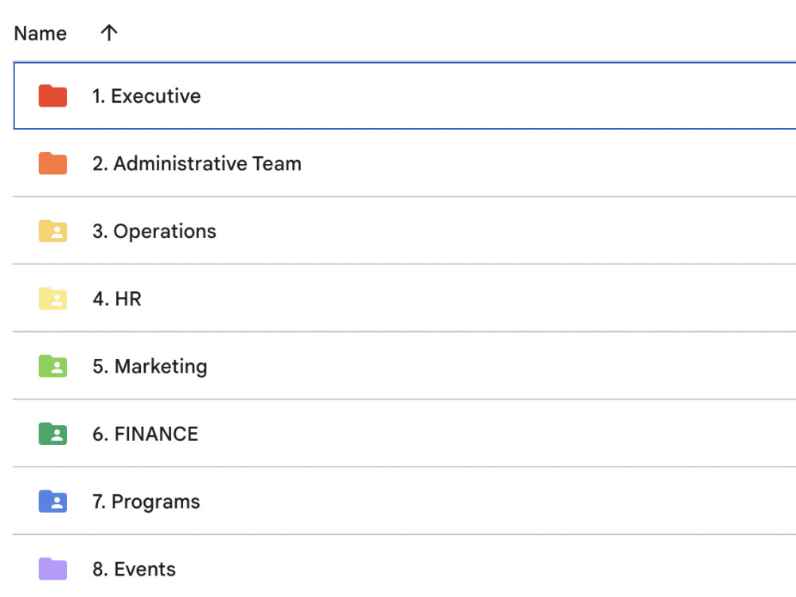Screen dimensions: 796x597
Task: Click the 5. Marketing folder name
Action: (150, 366)
